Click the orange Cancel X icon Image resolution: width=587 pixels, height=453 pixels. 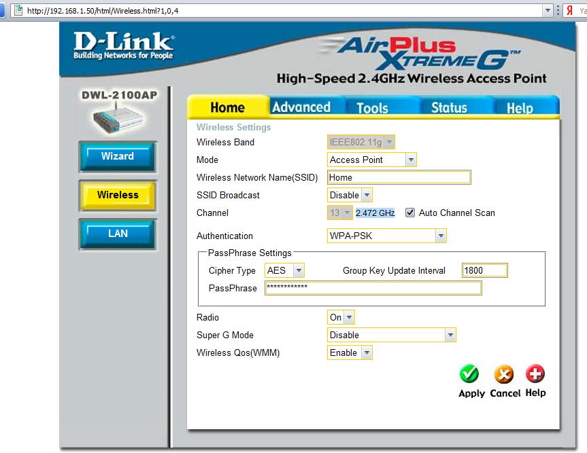[x=504, y=374]
